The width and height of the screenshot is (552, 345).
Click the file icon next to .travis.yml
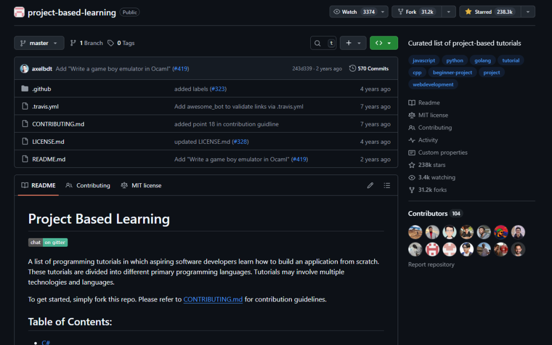(x=25, y=106)
